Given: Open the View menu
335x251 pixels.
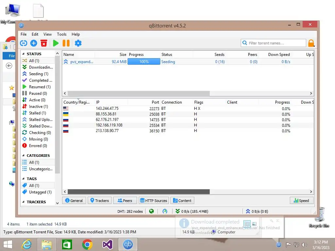Looking at the screenshot, I should coord(47,34).
